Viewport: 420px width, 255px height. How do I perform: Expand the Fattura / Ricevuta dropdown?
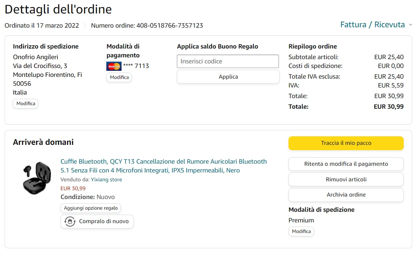click(x=376, y=25)
